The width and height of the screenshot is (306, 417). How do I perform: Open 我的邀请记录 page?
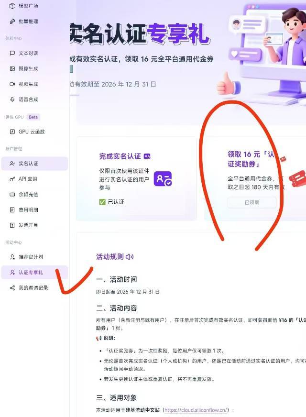pyautogui.click(x=34, y=288)
